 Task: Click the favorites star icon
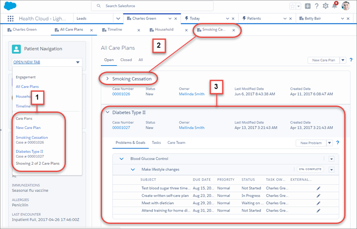[292, 6]
